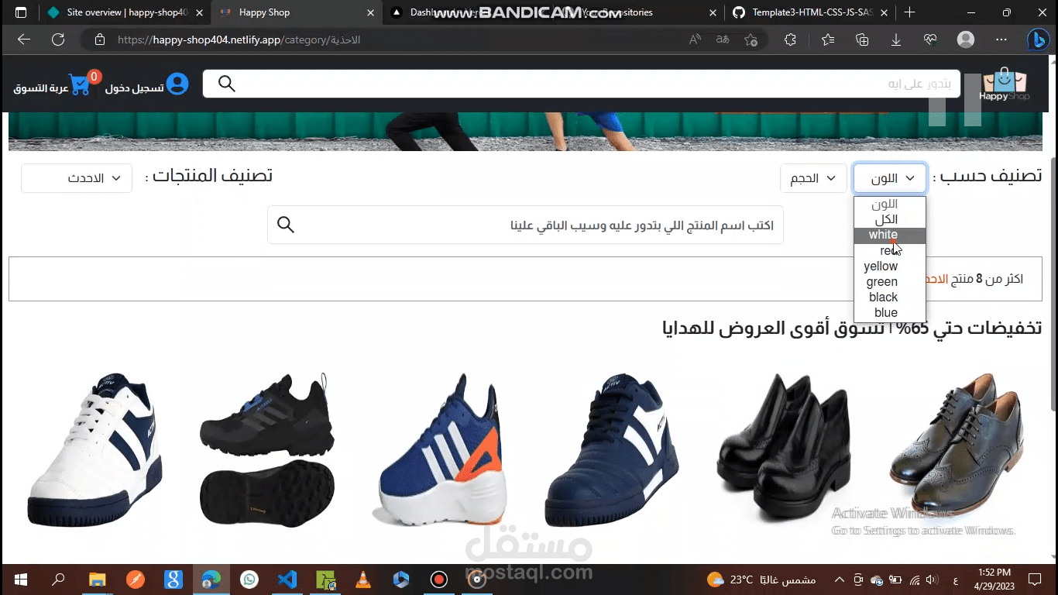The width and height of the screenshot is (1058, 595).
Task: Close the Site overview tab
Action: [x=200, y=12]
